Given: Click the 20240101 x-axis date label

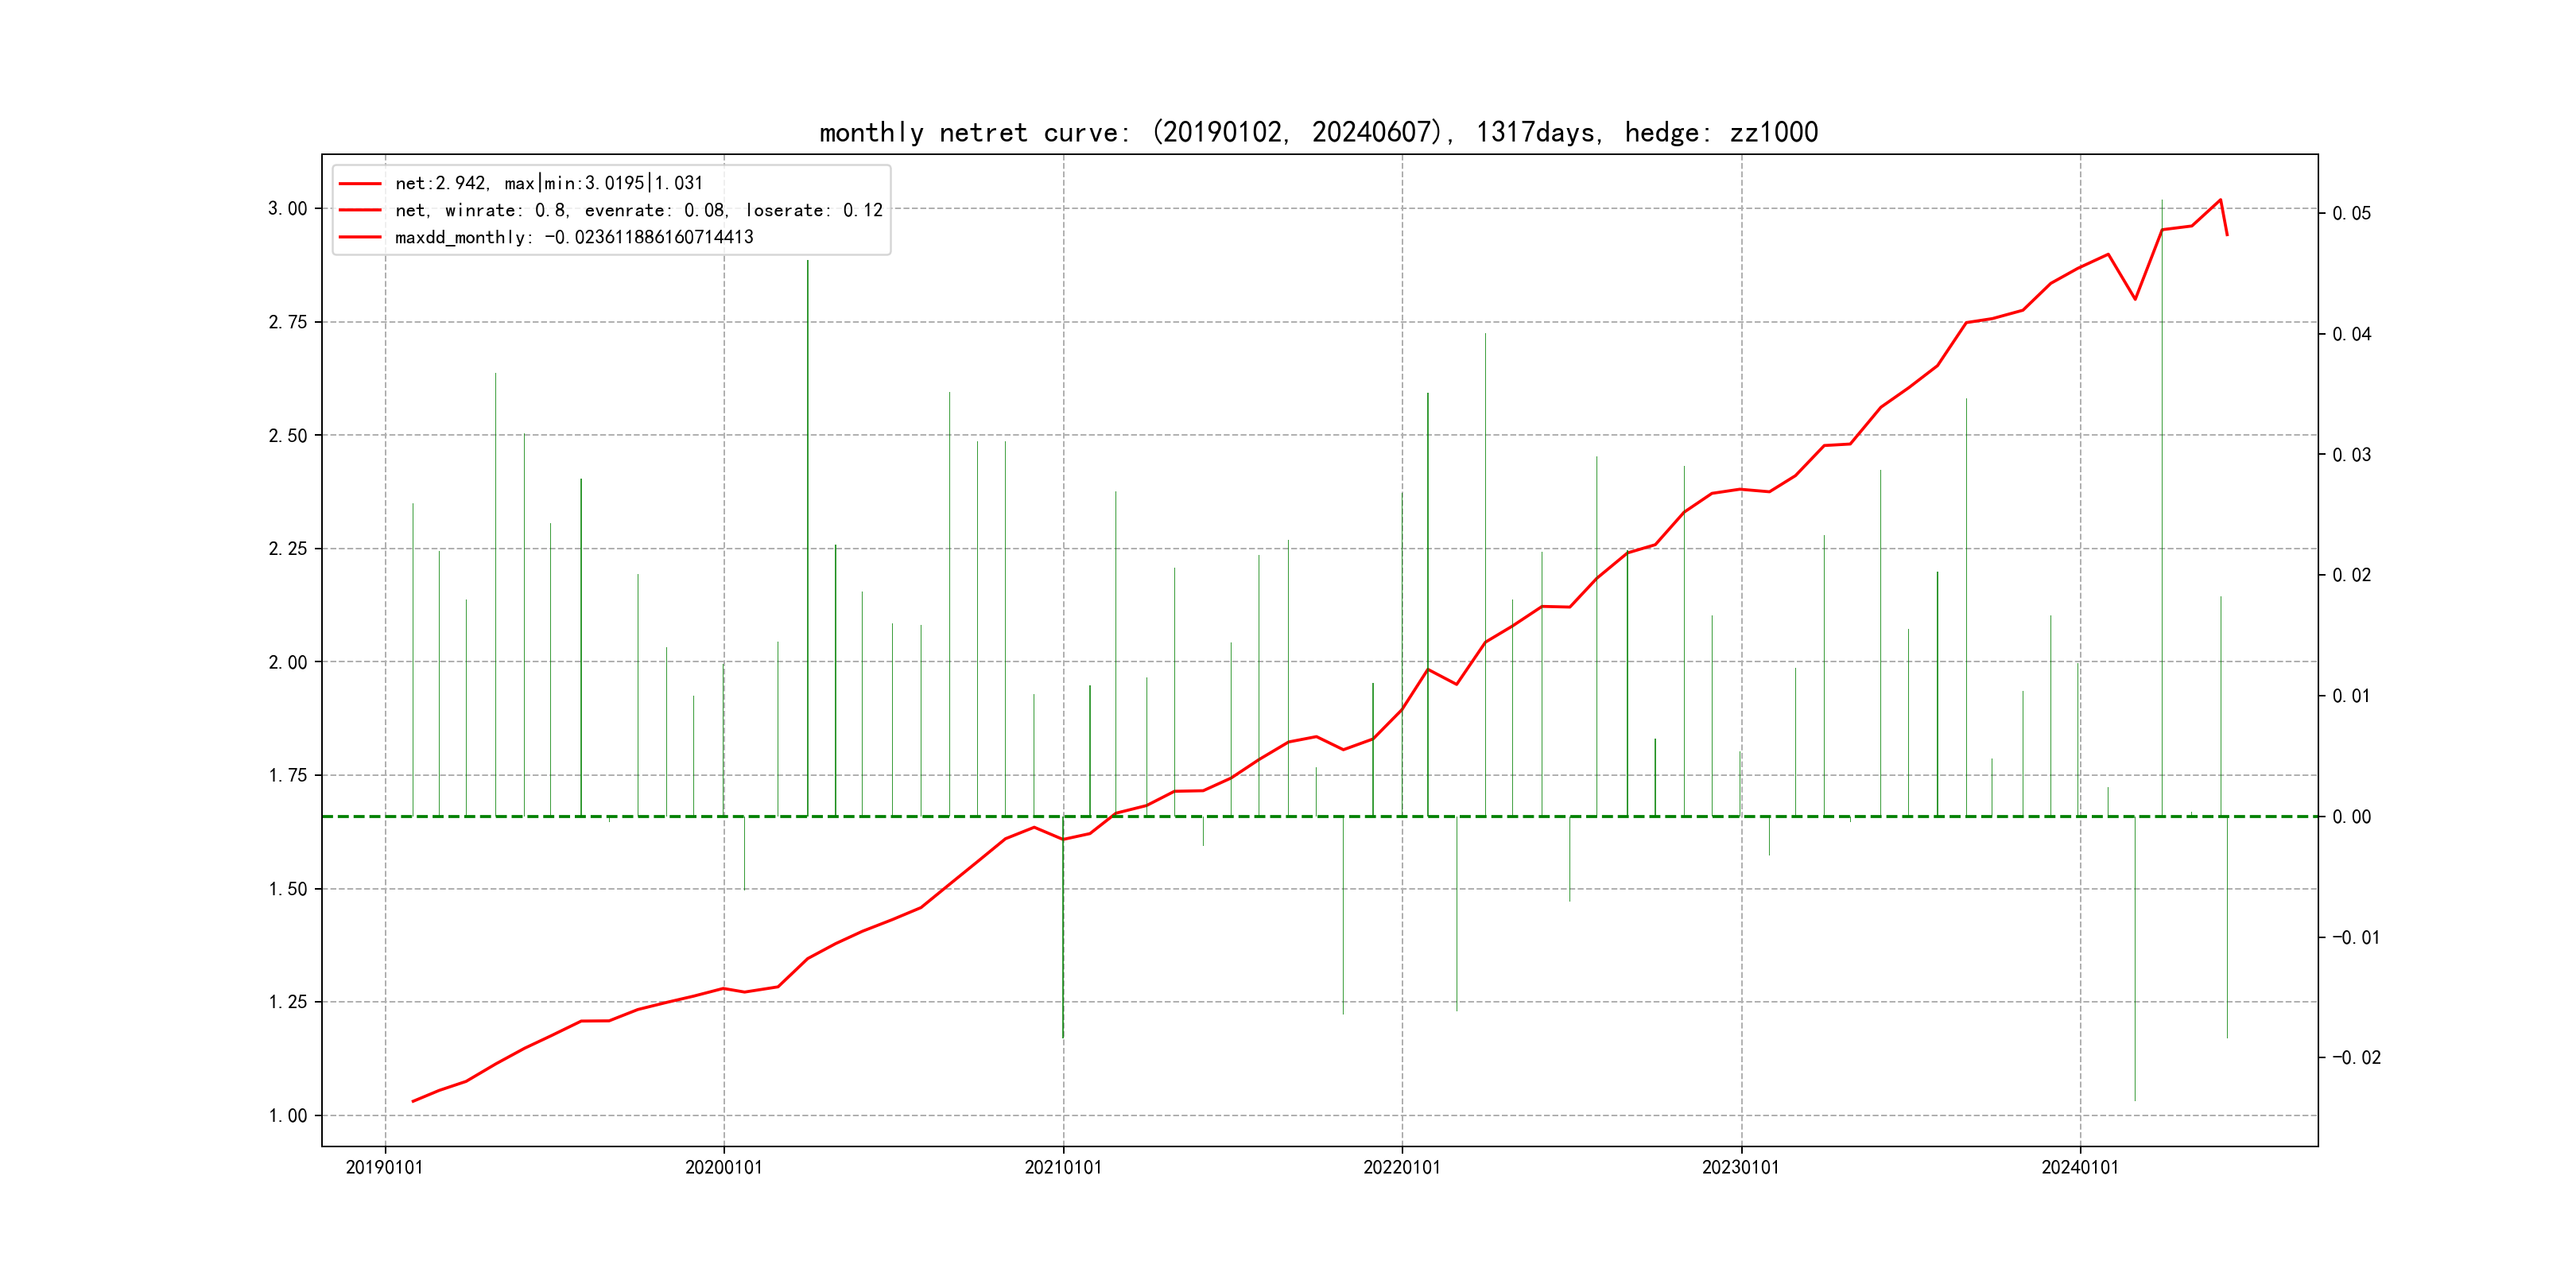Looking at the screenshot, I should tap(2080, 1167).
